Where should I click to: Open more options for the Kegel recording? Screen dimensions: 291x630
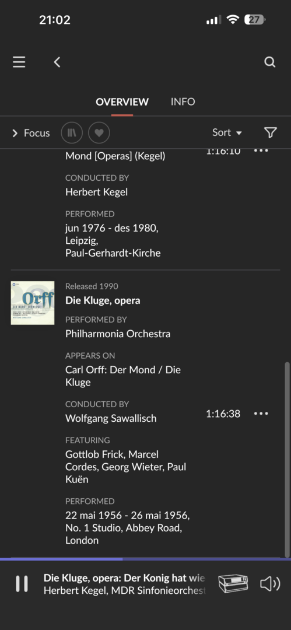tap(261, 150)
